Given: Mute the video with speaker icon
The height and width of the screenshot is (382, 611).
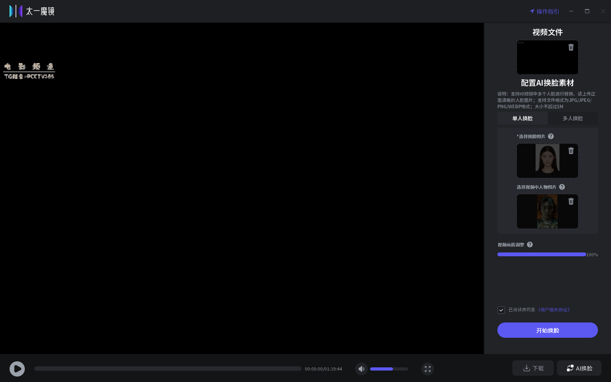Looking at the screenshot, I should click(x=362, y=369).
